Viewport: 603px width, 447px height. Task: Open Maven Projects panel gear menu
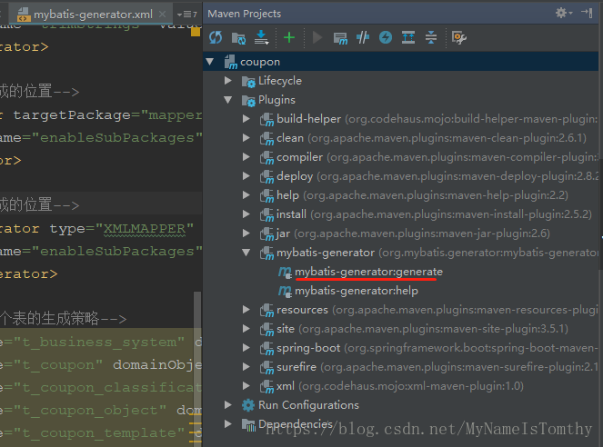pos(563,13)
